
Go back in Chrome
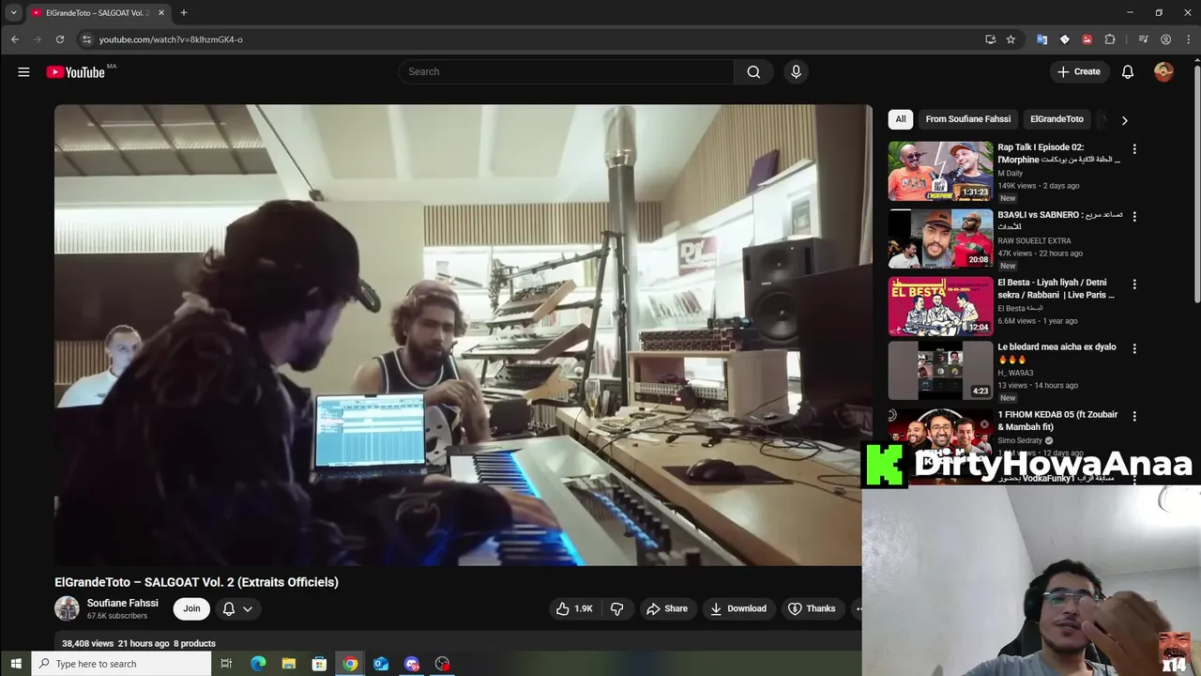click(15, 39)
